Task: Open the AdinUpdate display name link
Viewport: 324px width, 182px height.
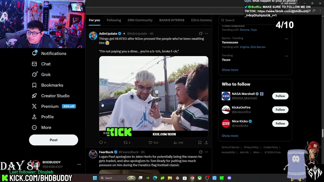Action: pyautogui.click(x=108, y=34)
